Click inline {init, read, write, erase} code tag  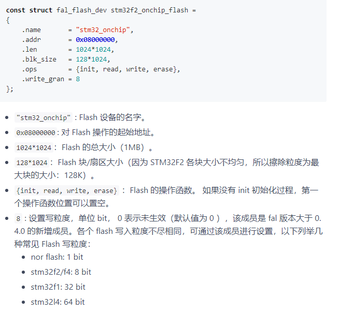[66, 190]
